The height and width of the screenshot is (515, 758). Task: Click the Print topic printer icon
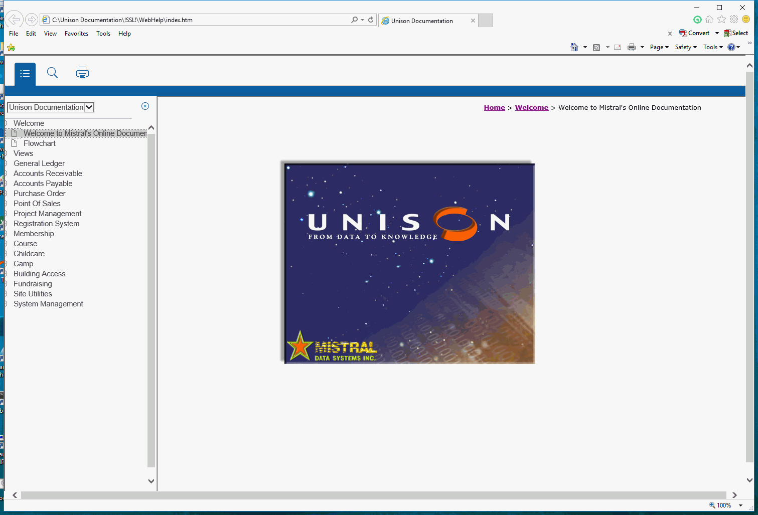coord(82,73)
